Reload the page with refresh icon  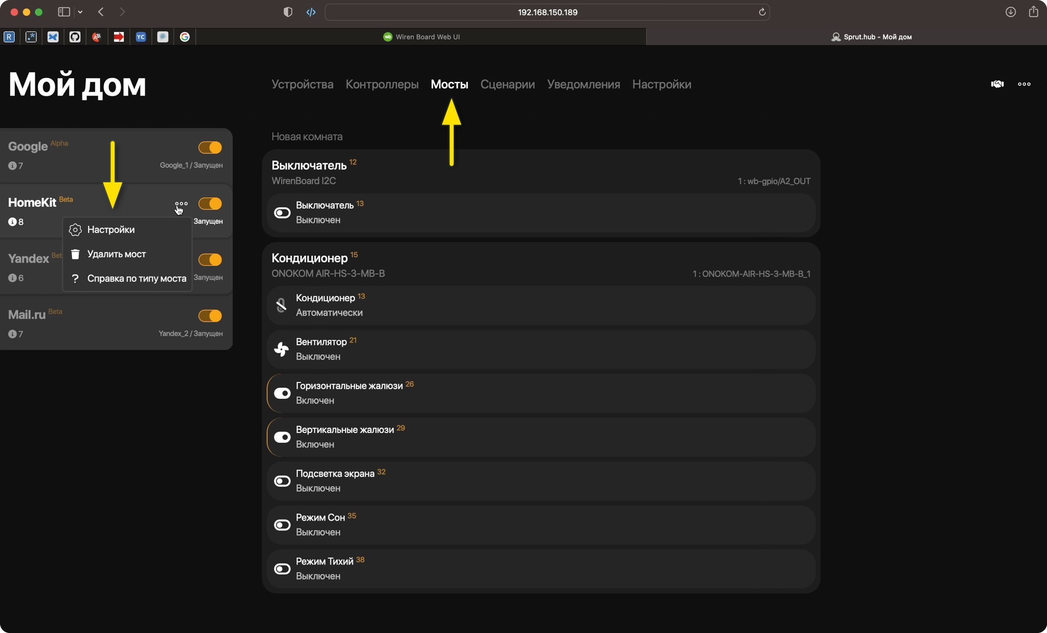(762, 12)
